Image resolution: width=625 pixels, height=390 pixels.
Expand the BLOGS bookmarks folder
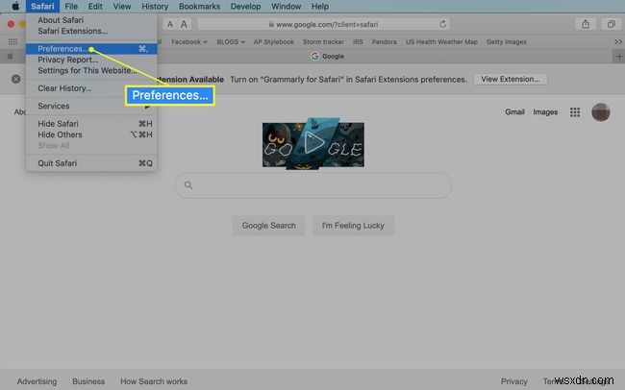[231, 42]
